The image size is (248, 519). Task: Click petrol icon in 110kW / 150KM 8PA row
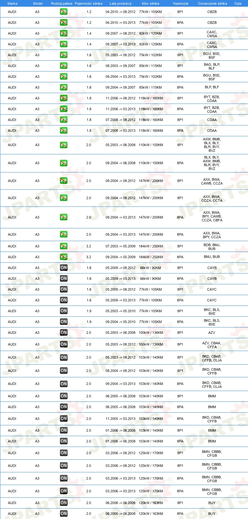click(63, 163)
